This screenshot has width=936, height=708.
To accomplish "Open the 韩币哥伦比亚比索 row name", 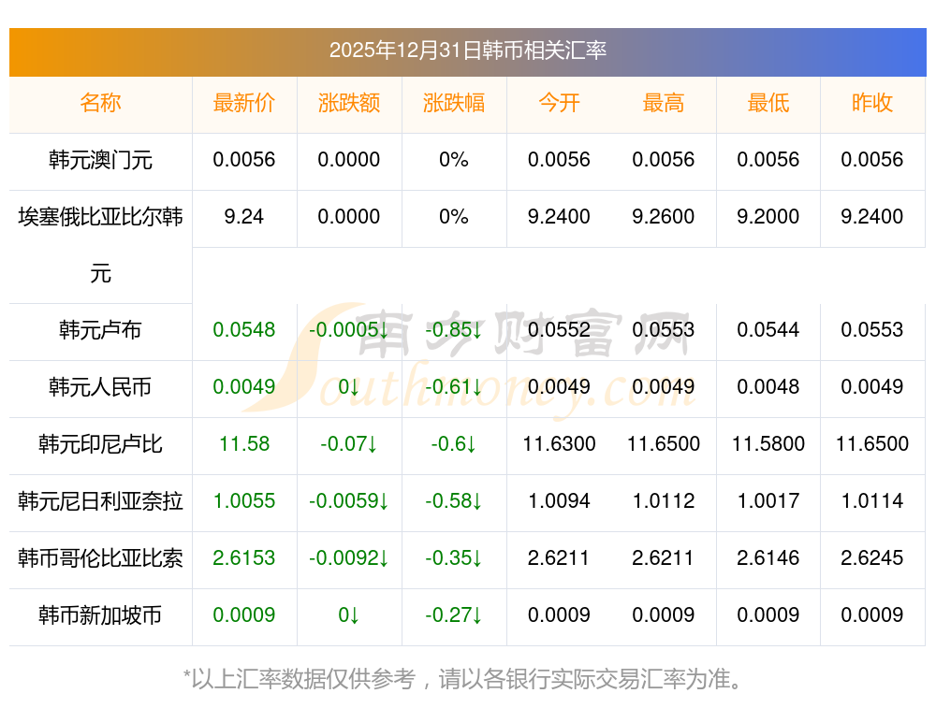I will click(x=100, y=558).
